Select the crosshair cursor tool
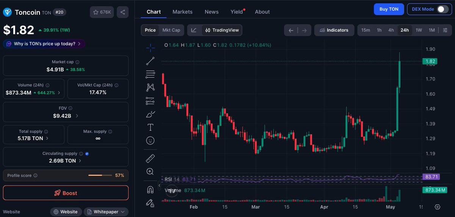The image size is (455, 217). click(150, 47)
